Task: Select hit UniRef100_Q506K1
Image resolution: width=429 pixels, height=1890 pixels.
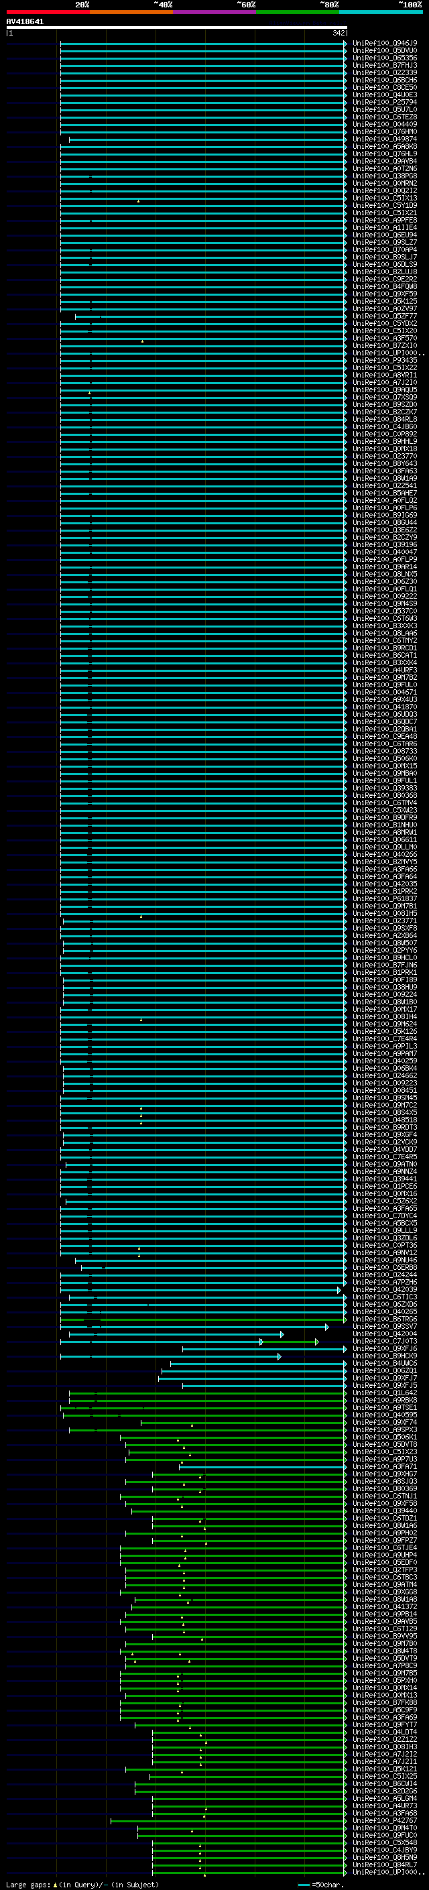Action: tap(385, 1437)
